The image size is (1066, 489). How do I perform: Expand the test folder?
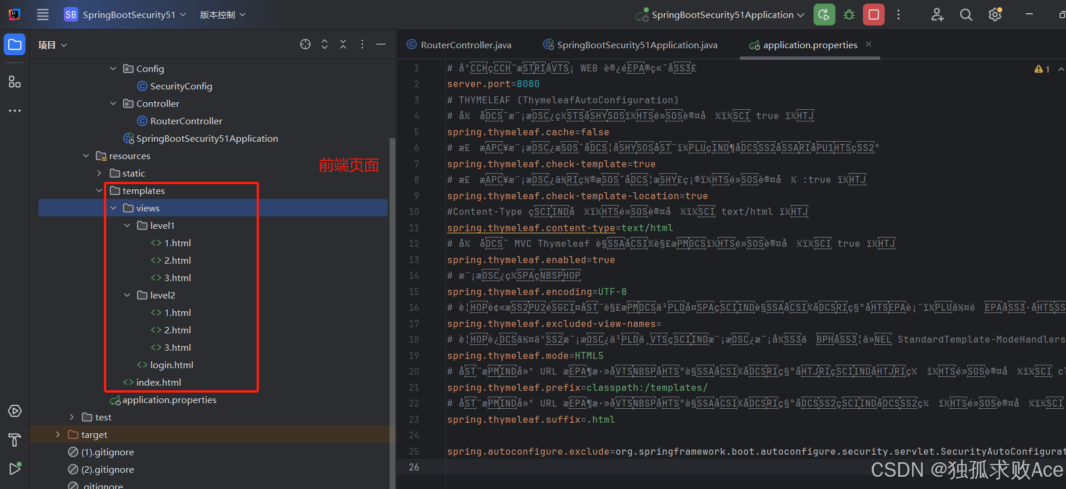click(72, 417)
